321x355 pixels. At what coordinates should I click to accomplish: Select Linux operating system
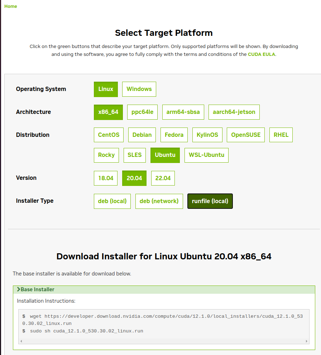tap(106, 89)
